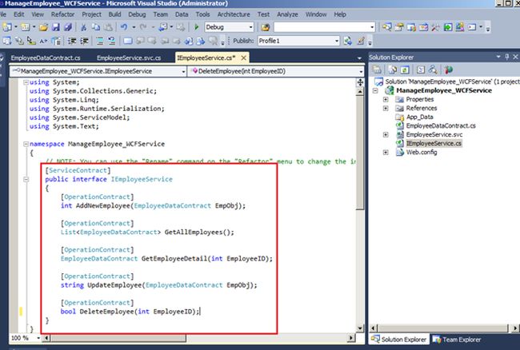Open the Undo history dropdown arrow
This screenshot has height=350, width=520.
[x=134, y=27]
